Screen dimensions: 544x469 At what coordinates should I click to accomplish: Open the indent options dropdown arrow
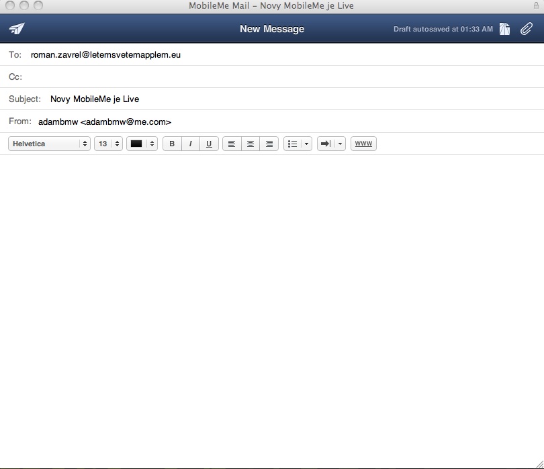pyautogui.click(x=340, y=144)
